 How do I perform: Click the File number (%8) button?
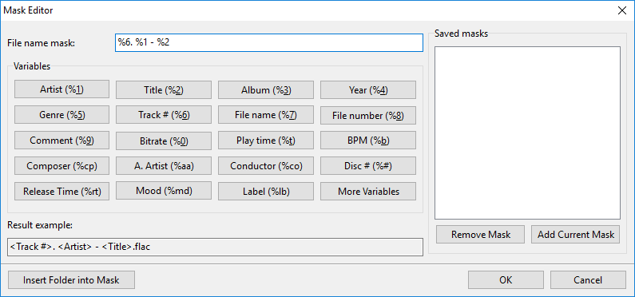pyautogui.click(x=367, y=115)
